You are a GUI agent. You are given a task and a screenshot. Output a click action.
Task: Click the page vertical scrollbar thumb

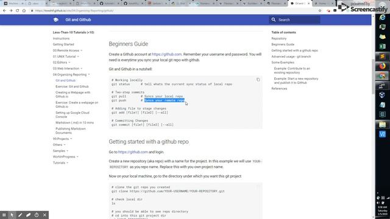click(373, 77)
